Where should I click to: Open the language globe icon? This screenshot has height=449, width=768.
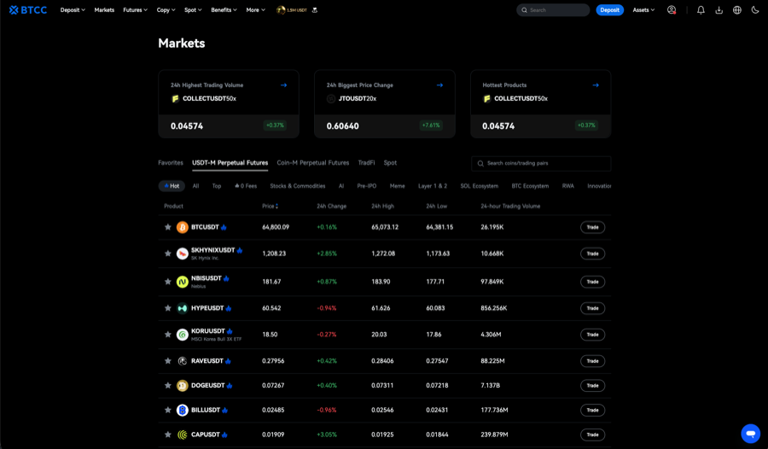click(x=737, y=9)
